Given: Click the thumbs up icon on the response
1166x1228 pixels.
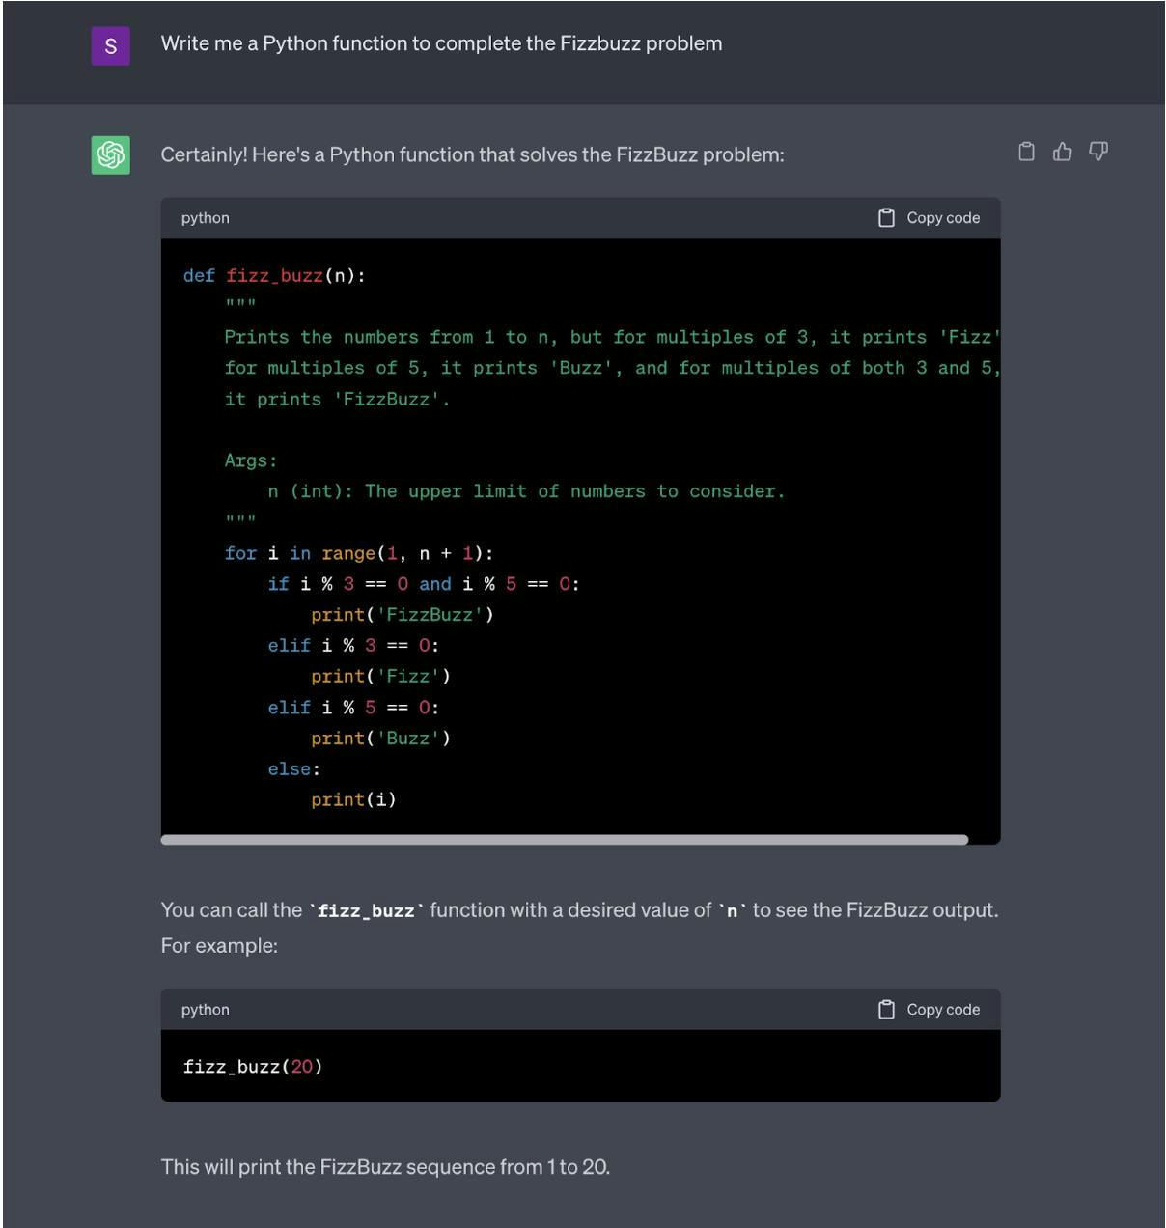Looking at the screenshot, I should pos(1062,152).
